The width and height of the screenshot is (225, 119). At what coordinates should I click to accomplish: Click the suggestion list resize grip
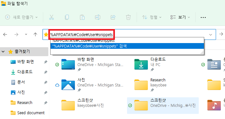[x=202, y=53]
